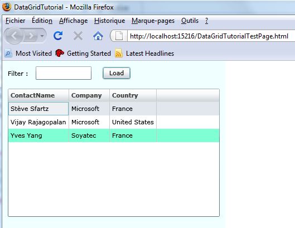Select the Vijay Rajagopalan row
The image size is (295, 228).
click(x=114, y=122)
